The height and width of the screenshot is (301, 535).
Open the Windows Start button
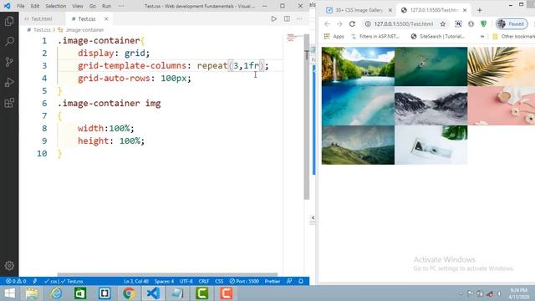pos(10,293)
